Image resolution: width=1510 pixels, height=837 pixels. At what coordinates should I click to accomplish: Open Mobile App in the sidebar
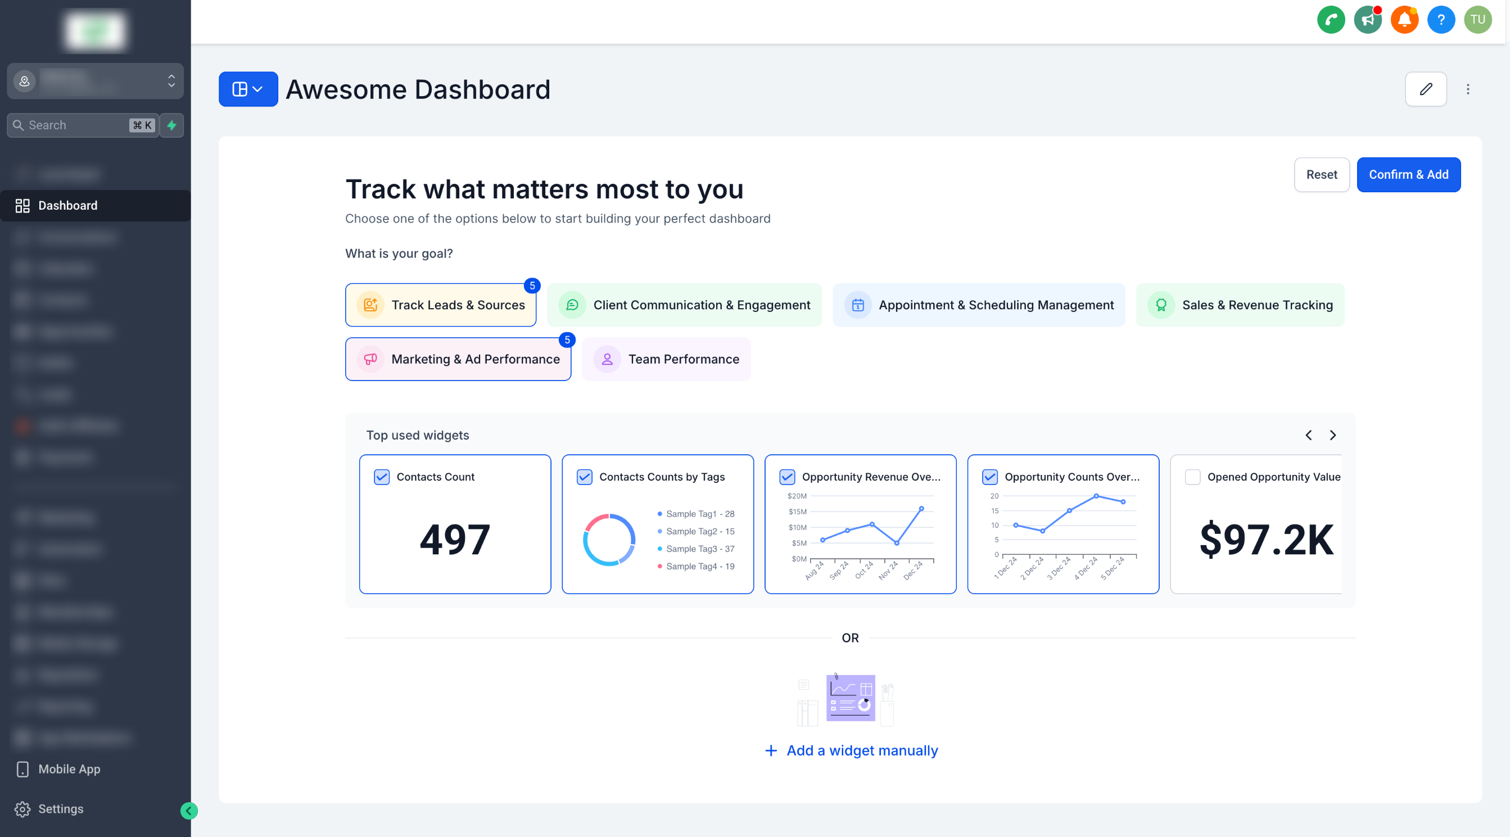(x=69, y=769)
